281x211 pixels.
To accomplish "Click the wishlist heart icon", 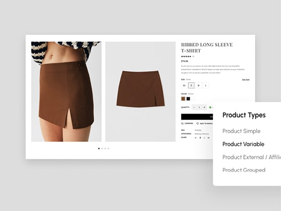I will (198, 123).
